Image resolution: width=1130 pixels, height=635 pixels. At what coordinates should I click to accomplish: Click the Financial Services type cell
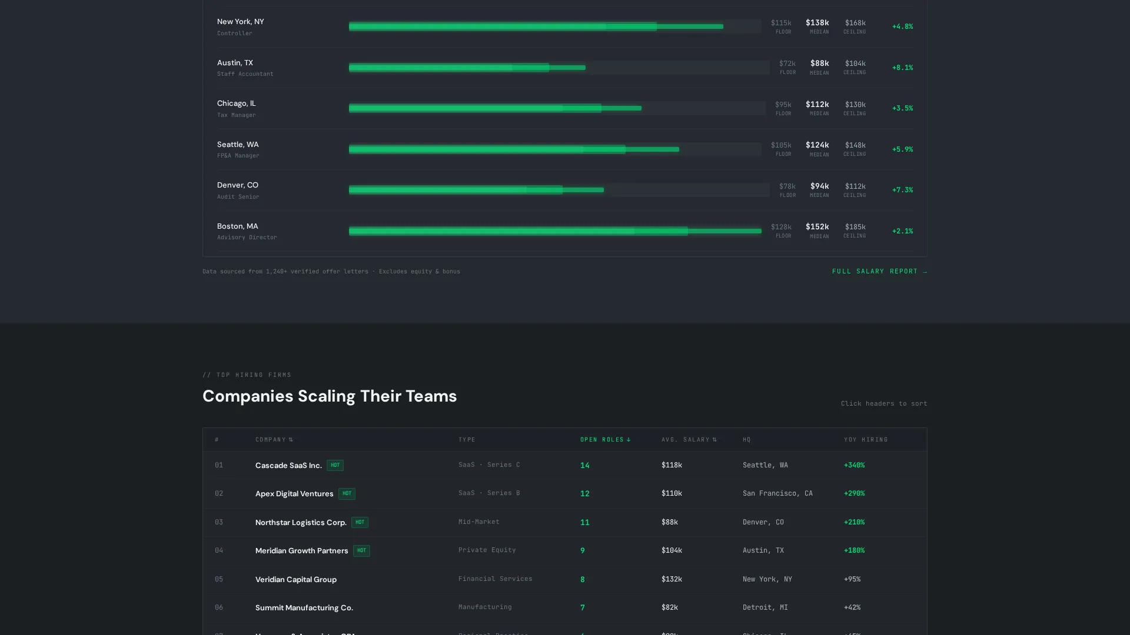click(495, 579)
